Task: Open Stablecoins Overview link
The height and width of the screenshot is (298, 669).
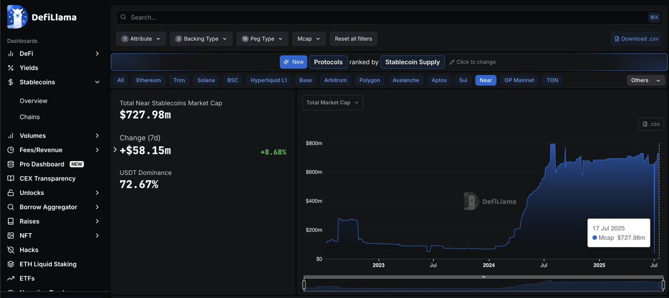Action: pos(33,101)
